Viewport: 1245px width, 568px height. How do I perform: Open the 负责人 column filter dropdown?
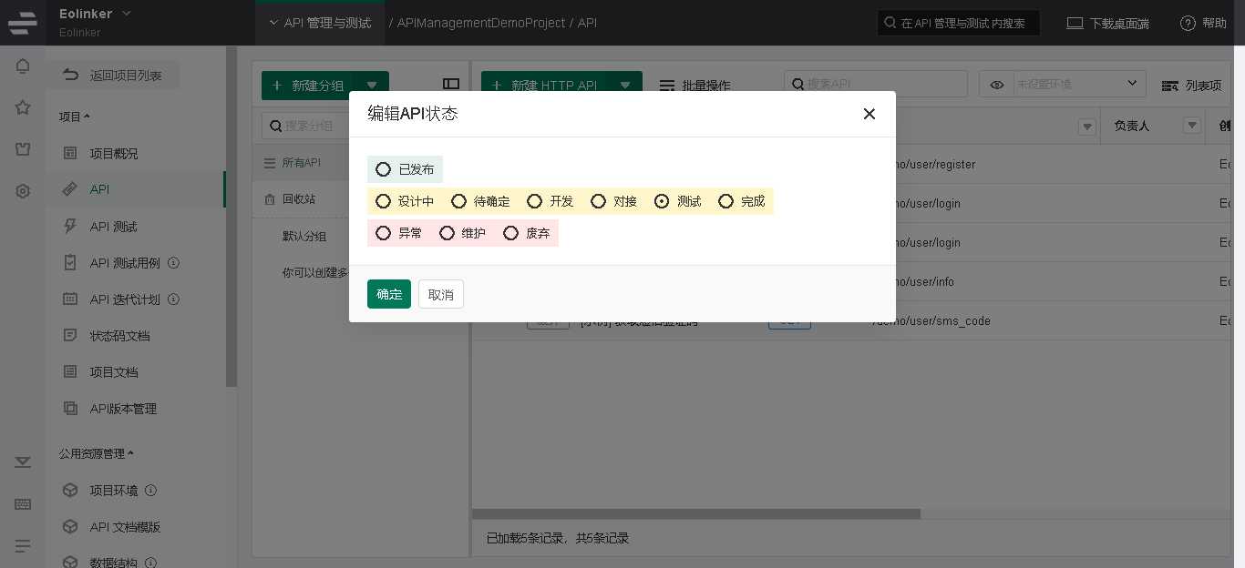1192,126
